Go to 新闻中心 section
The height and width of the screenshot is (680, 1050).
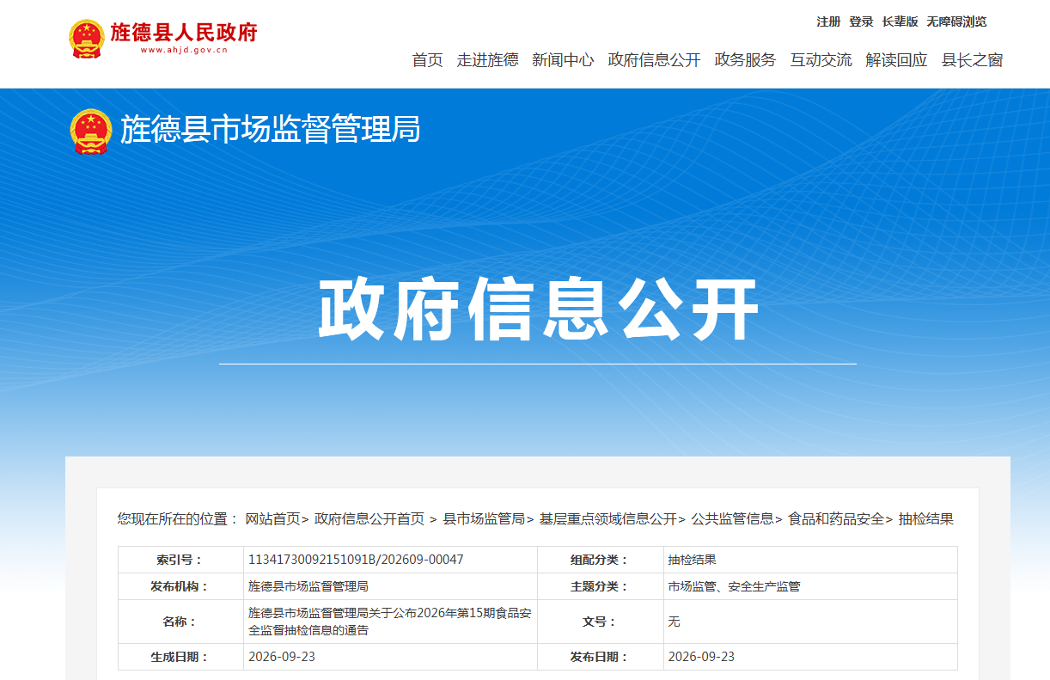(563, 60)
